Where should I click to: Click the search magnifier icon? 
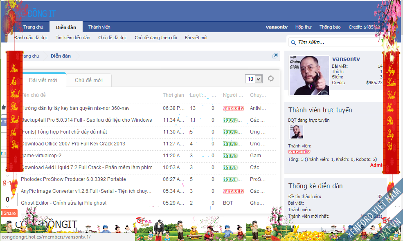point(293,42)
